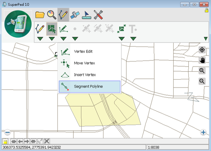
Task: Expand the toolbar overflow arrow at far right
Action: [206, 39]
